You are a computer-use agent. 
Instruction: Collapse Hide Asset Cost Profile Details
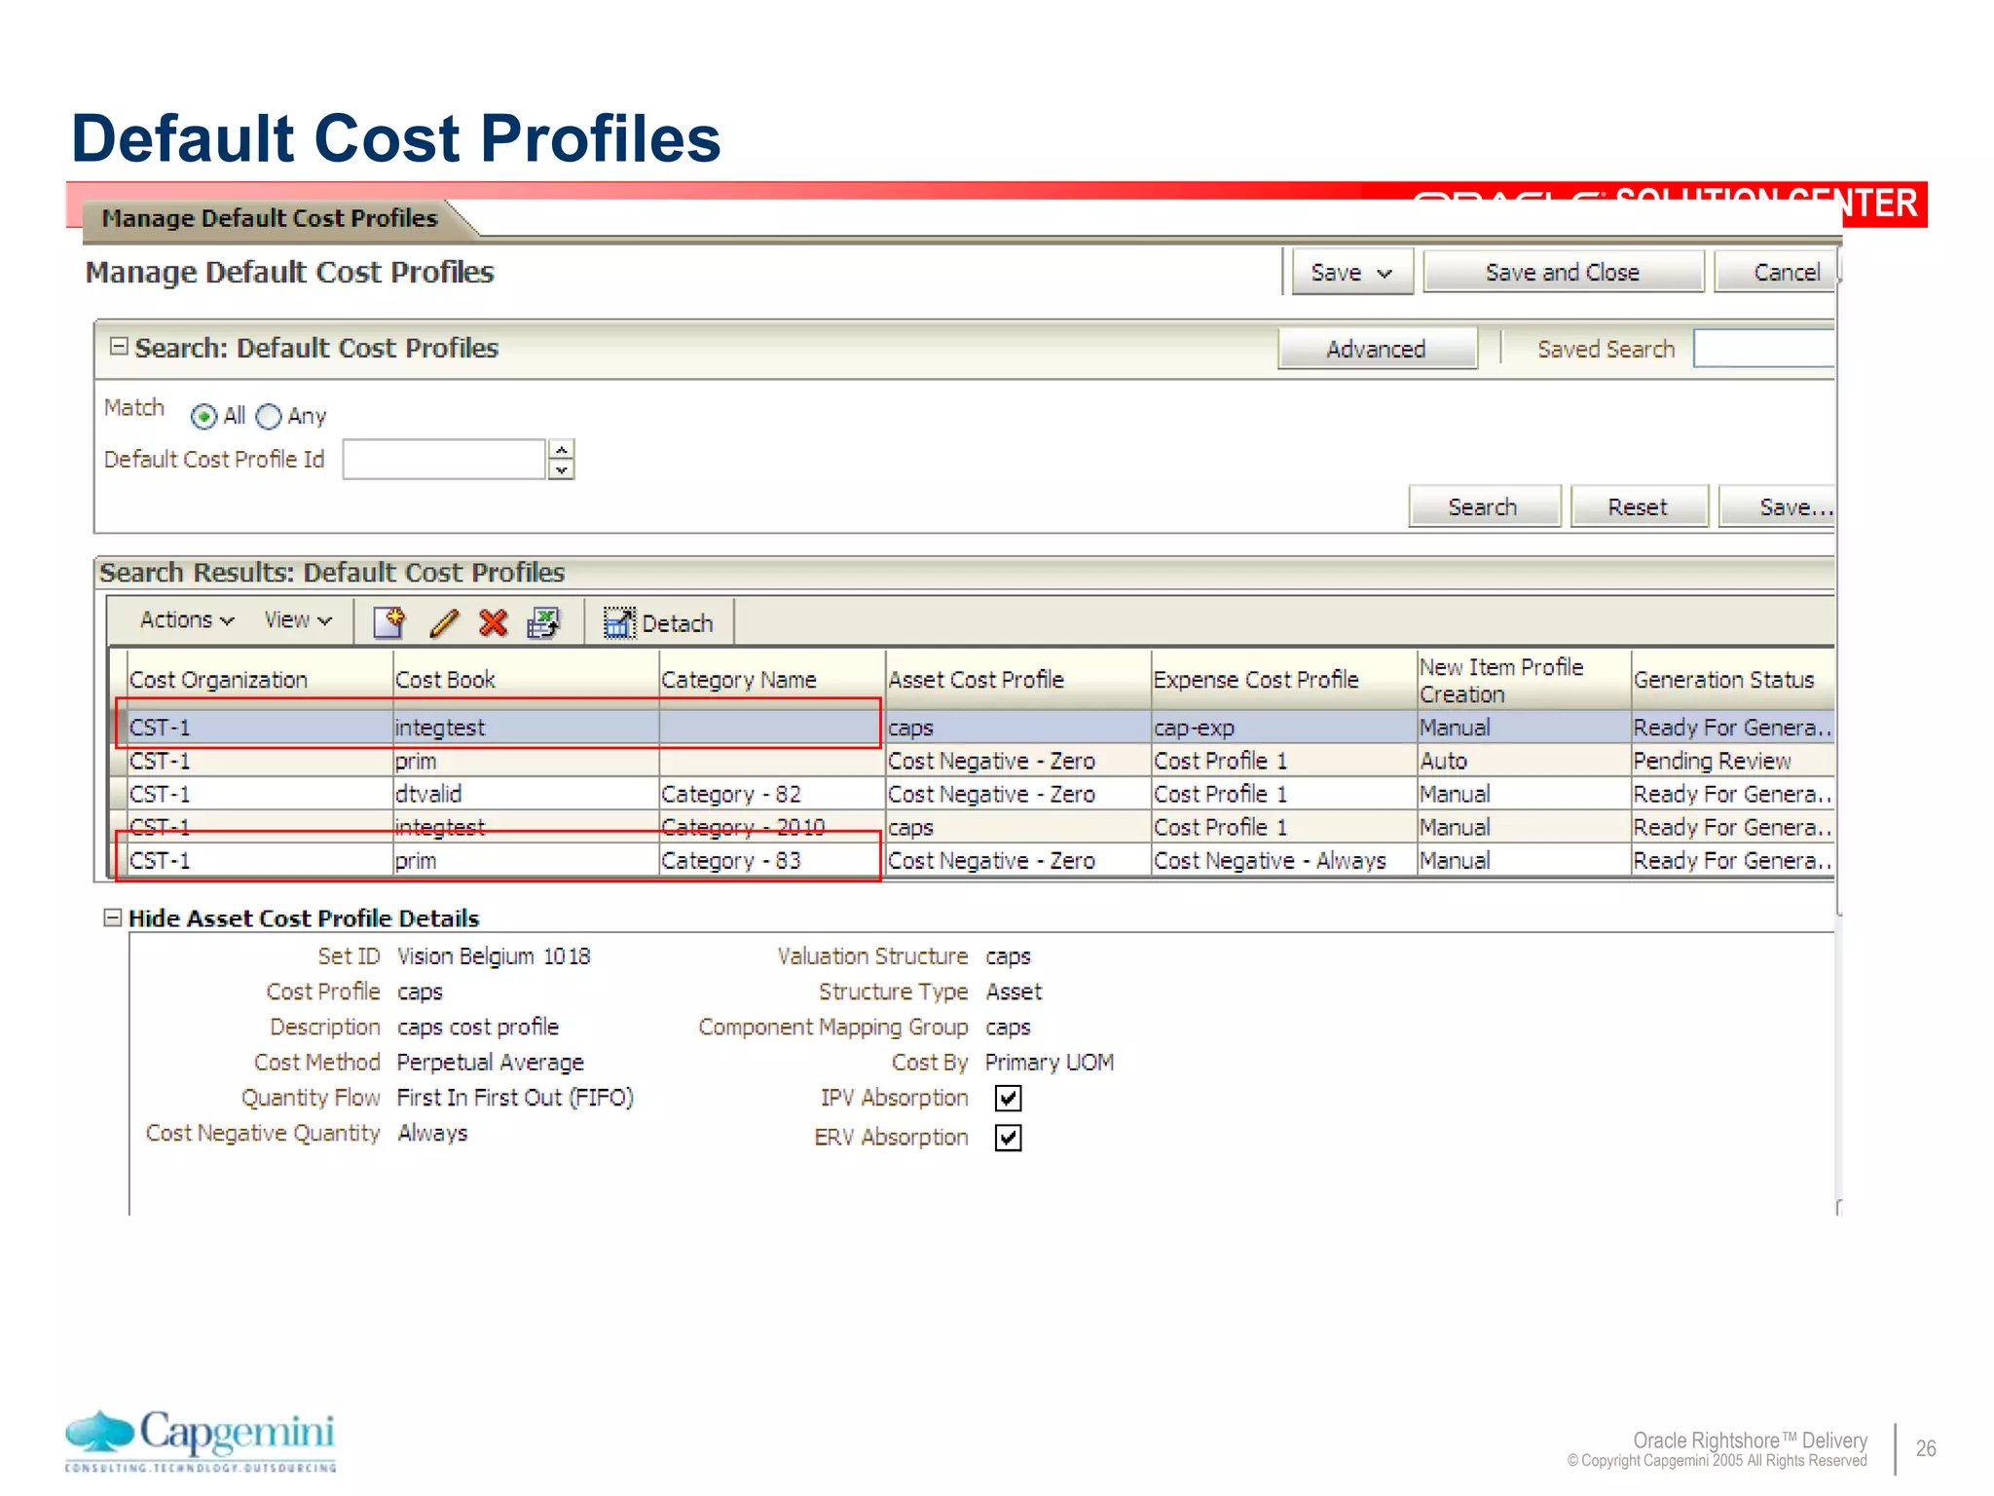[113, 917]
